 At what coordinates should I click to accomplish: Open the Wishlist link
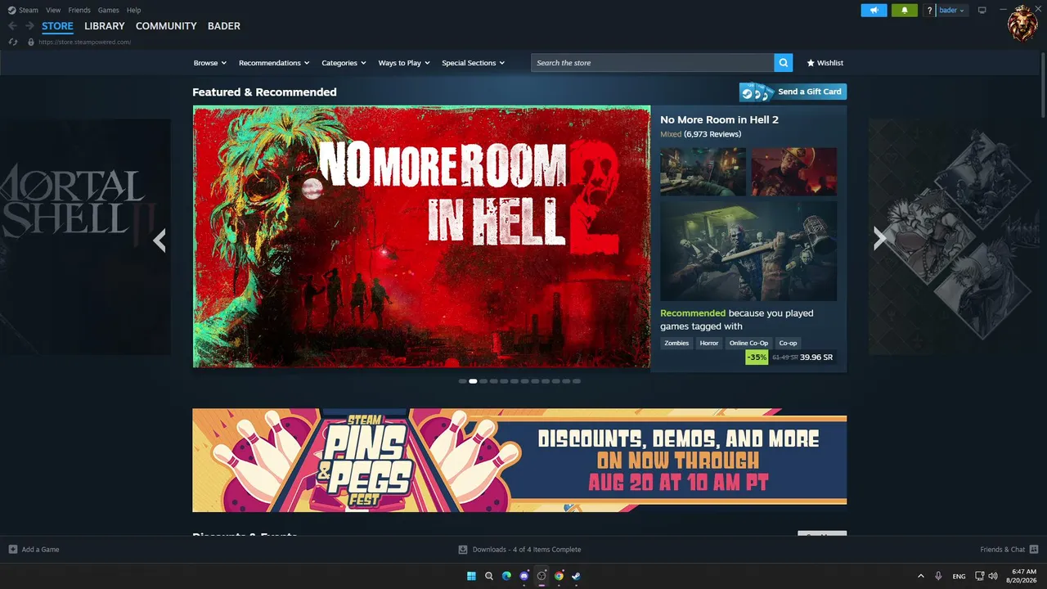click(x=825, y=63)
